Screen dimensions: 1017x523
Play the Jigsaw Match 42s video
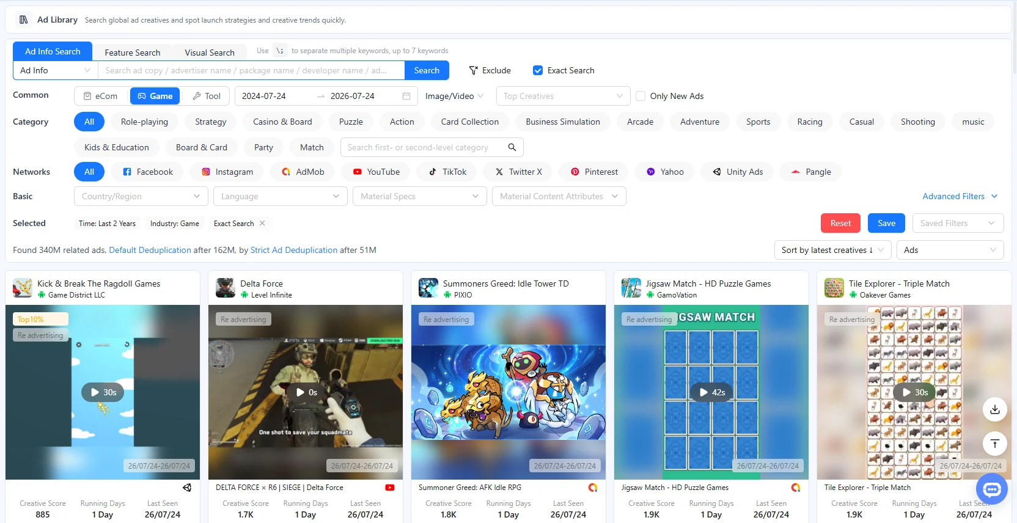(x=711, y=392)
